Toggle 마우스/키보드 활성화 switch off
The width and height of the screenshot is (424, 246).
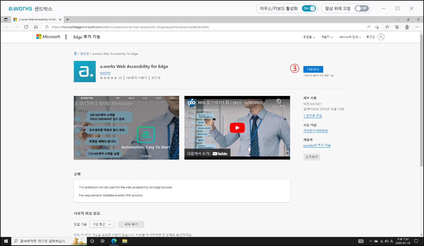coord(309,8)
